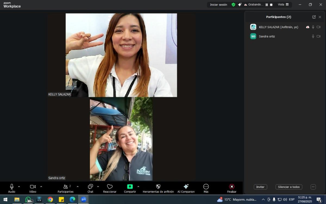Image resolution: width=326 pixels, height=204 pixels.
Task: Pause the recording
Action: point(267,5)
